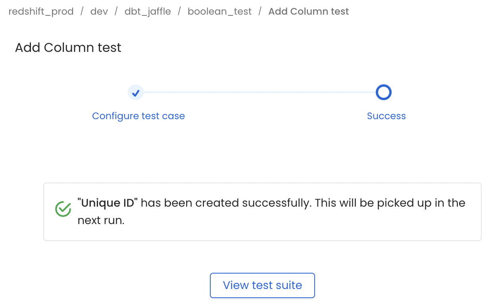496x308 pixels.
Task: Open the dbt_jaffle breadcrumb entry
Action: coord(148,11)
